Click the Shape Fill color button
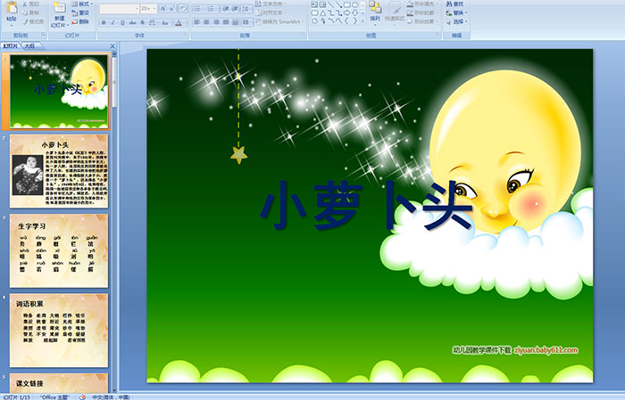 [x=421, y=4]
